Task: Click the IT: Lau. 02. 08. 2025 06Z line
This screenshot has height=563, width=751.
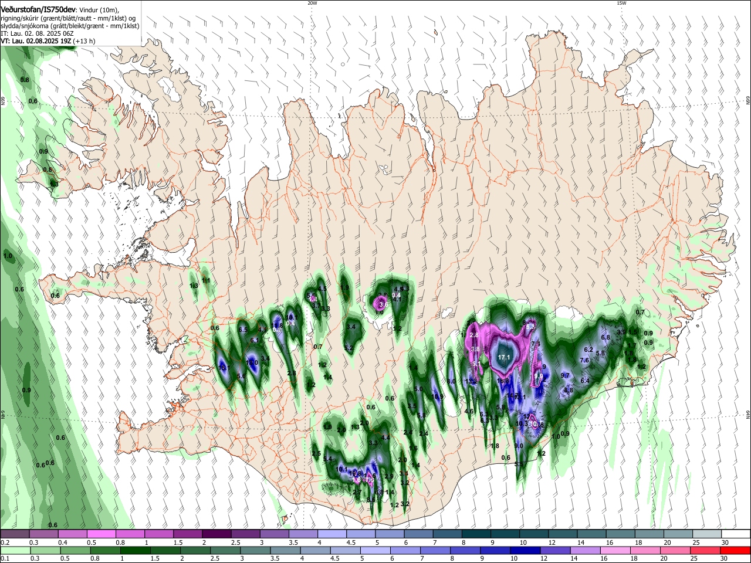Action: [x=37, y=33]
